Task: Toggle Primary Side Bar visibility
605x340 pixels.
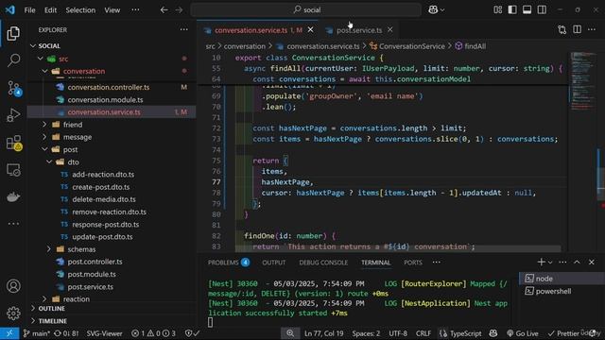Action: (x=512, y=10)
